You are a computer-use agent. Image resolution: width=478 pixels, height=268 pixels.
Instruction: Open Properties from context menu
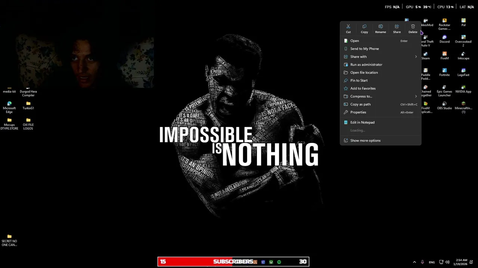tap(381, 112)
